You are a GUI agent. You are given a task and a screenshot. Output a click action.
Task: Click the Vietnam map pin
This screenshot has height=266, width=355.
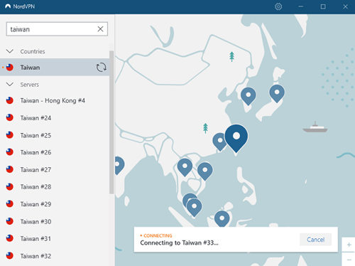click(205, 171)
